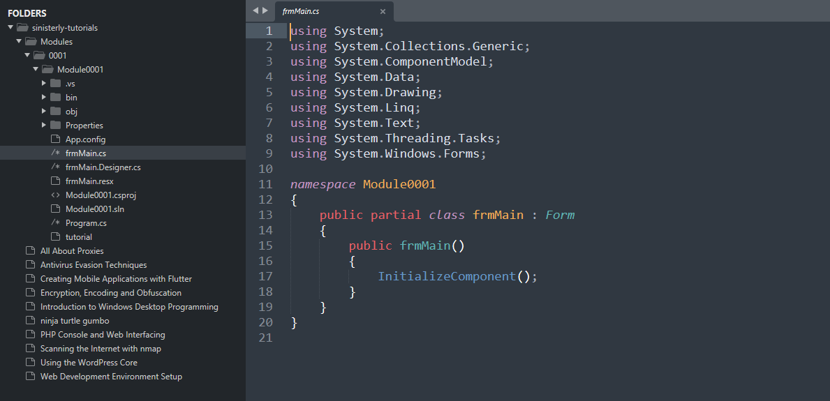Screen dimensions: 830x401
Task: Click the Module0001.csproj markup icon
Action: point(56,195)
